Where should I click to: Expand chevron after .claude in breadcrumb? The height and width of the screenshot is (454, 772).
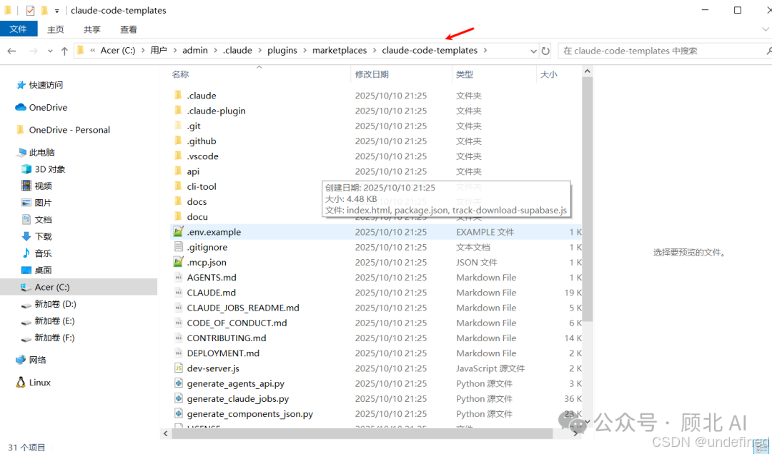[259, 50]
